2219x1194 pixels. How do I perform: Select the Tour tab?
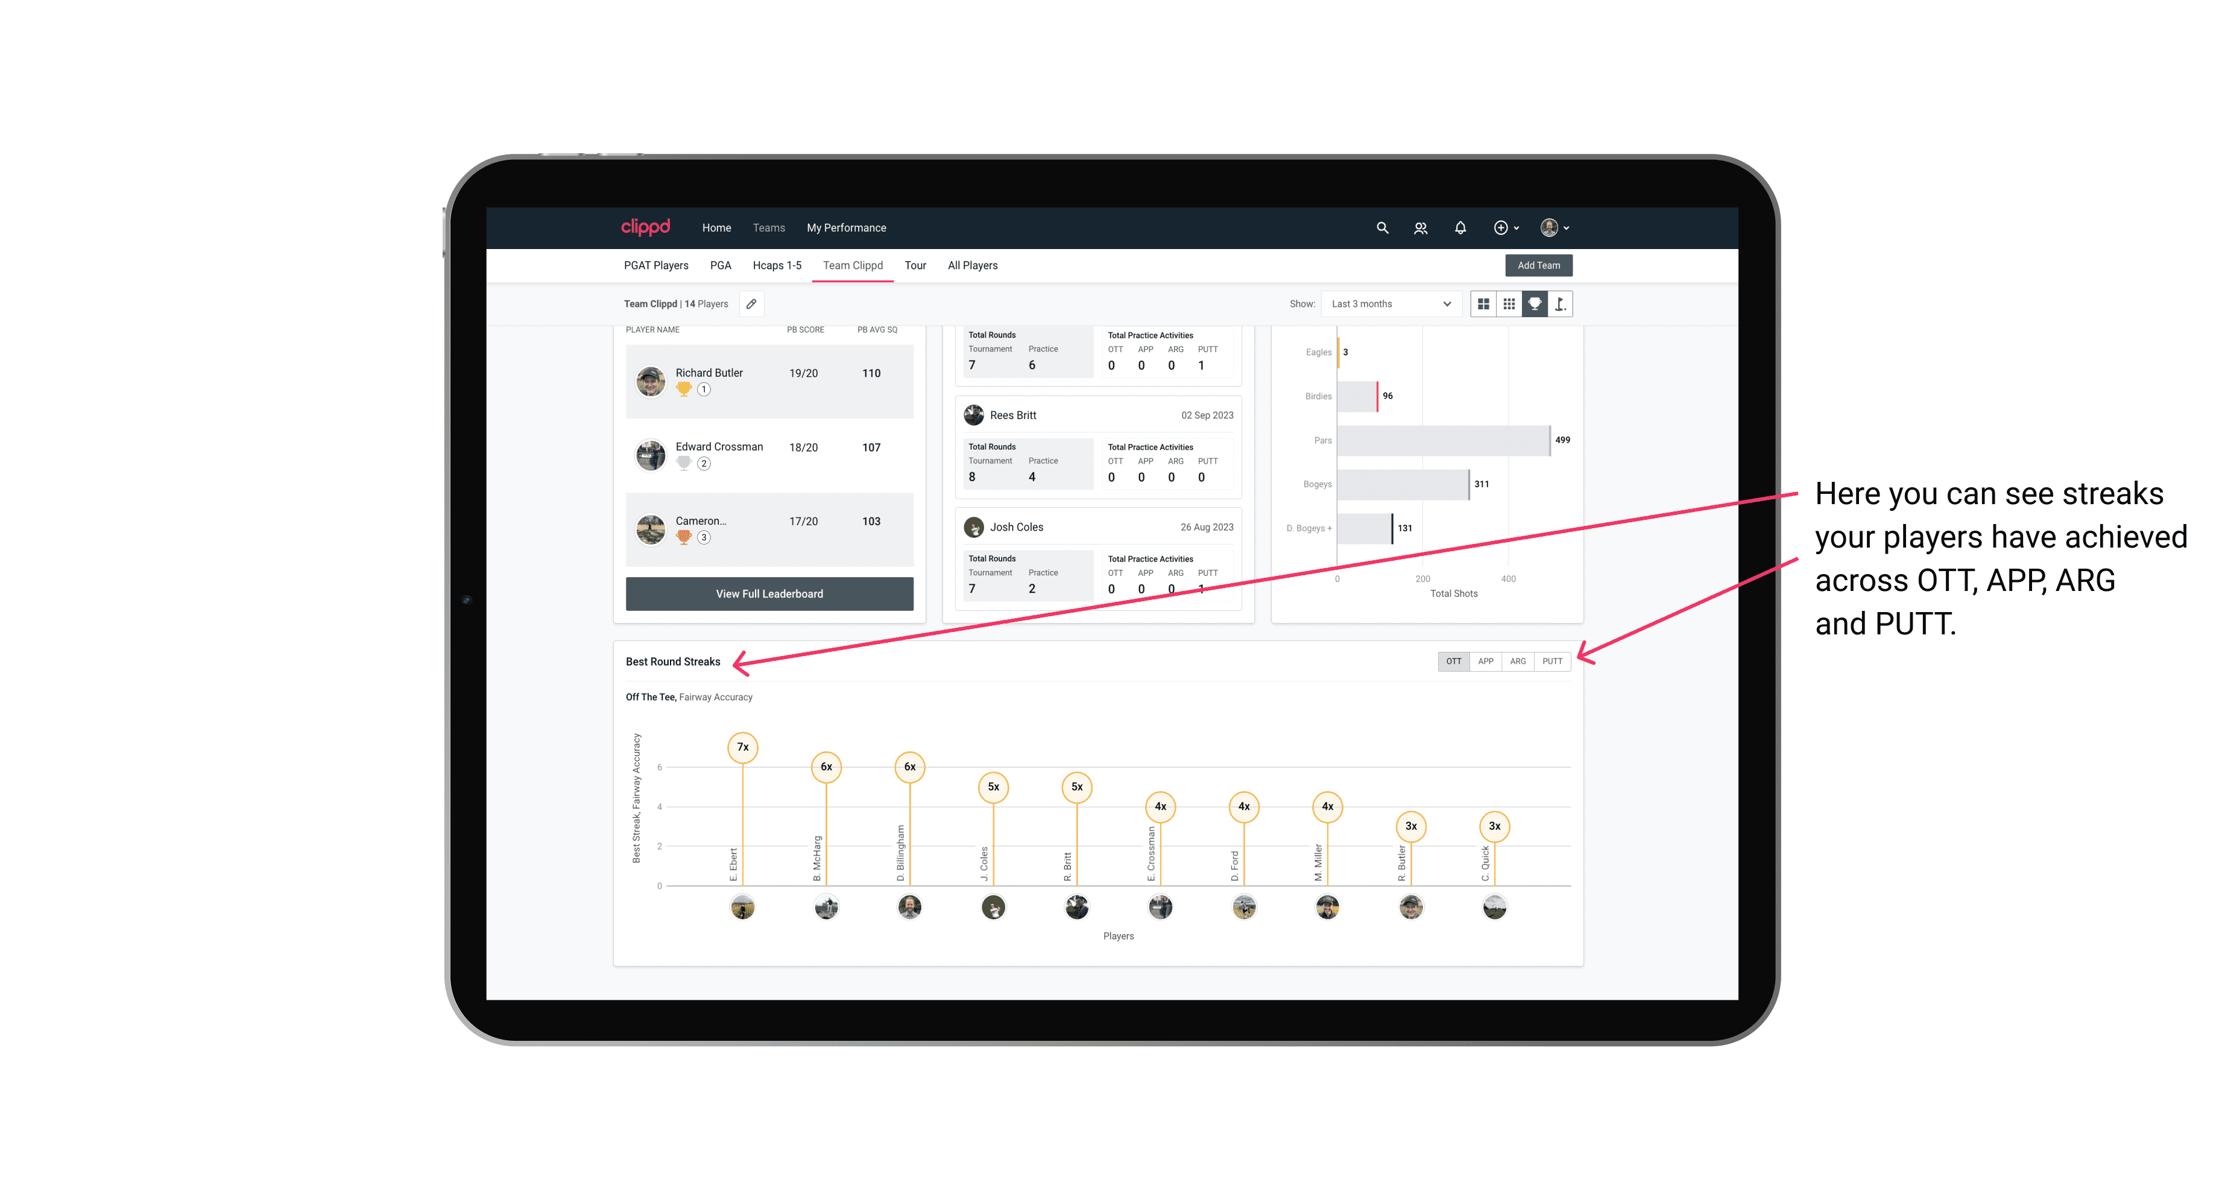[914, 266]
